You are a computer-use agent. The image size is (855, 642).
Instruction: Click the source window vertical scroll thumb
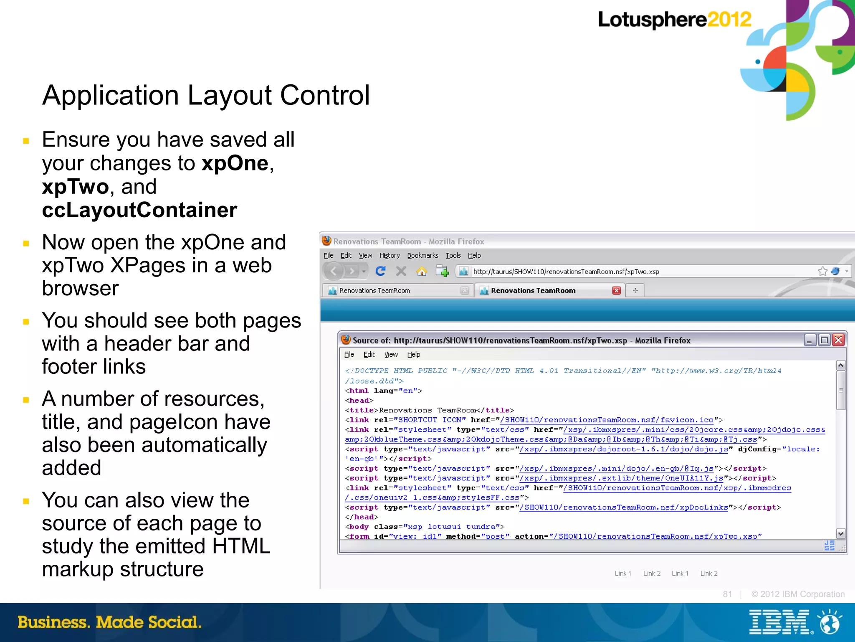[x=841, y=390]
